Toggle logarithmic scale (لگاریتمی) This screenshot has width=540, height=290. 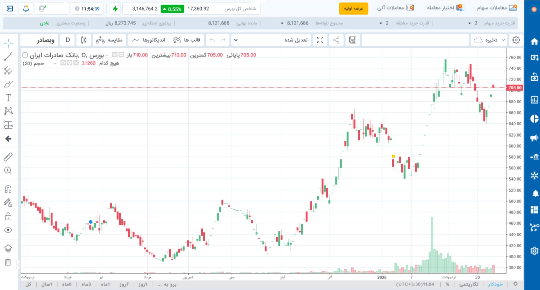469,284
